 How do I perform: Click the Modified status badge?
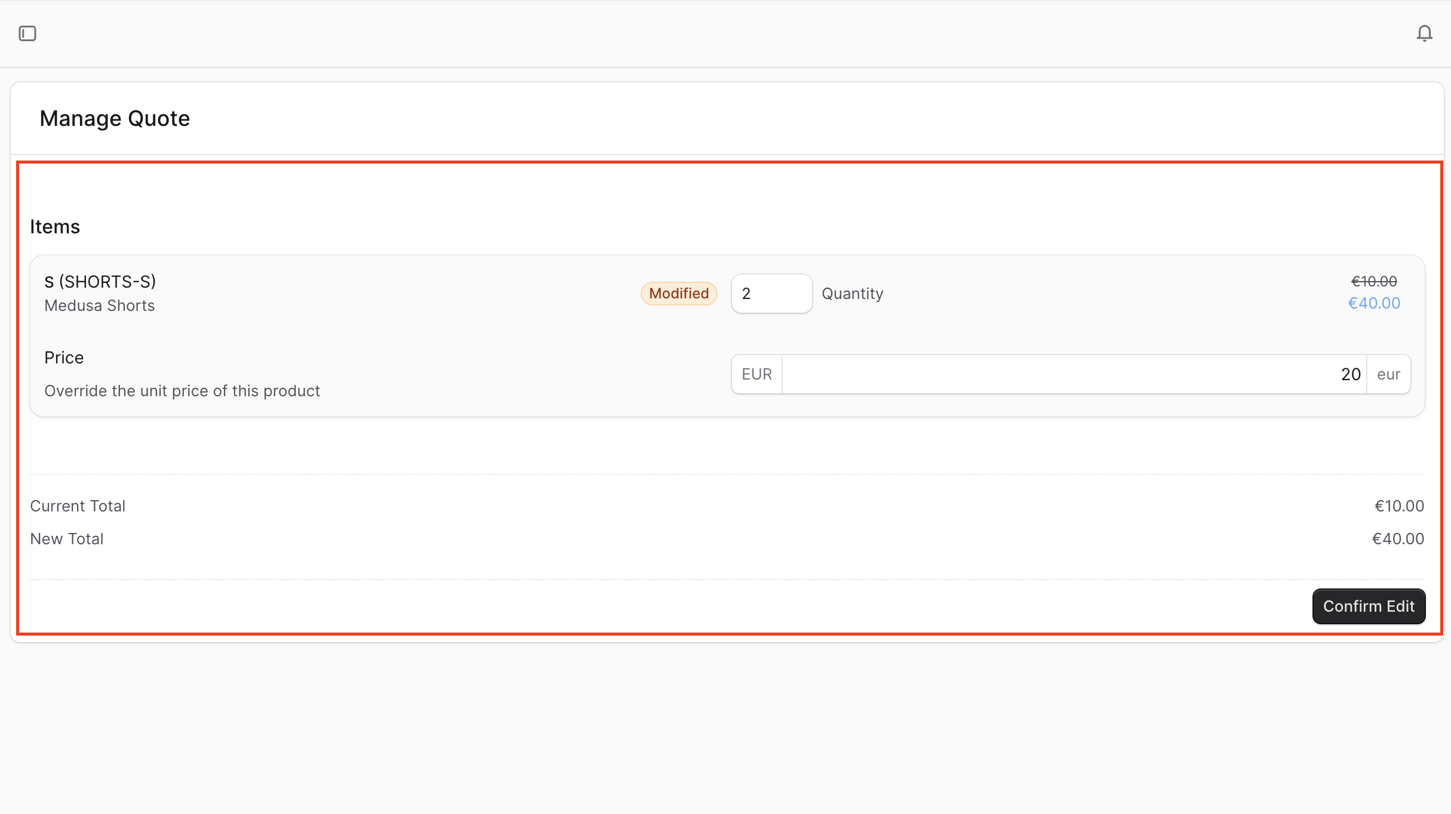[x=678, y=293]
